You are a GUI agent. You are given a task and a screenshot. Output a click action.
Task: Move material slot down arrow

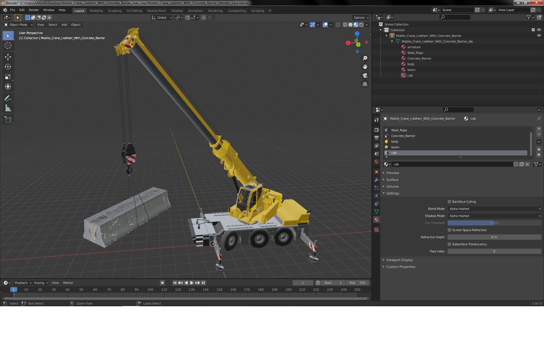(539, 155)
